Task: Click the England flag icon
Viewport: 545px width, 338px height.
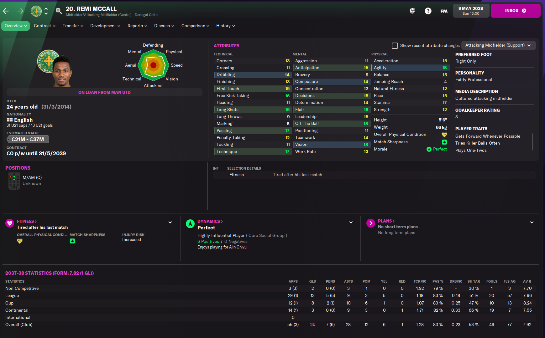Action: (10, 120)
